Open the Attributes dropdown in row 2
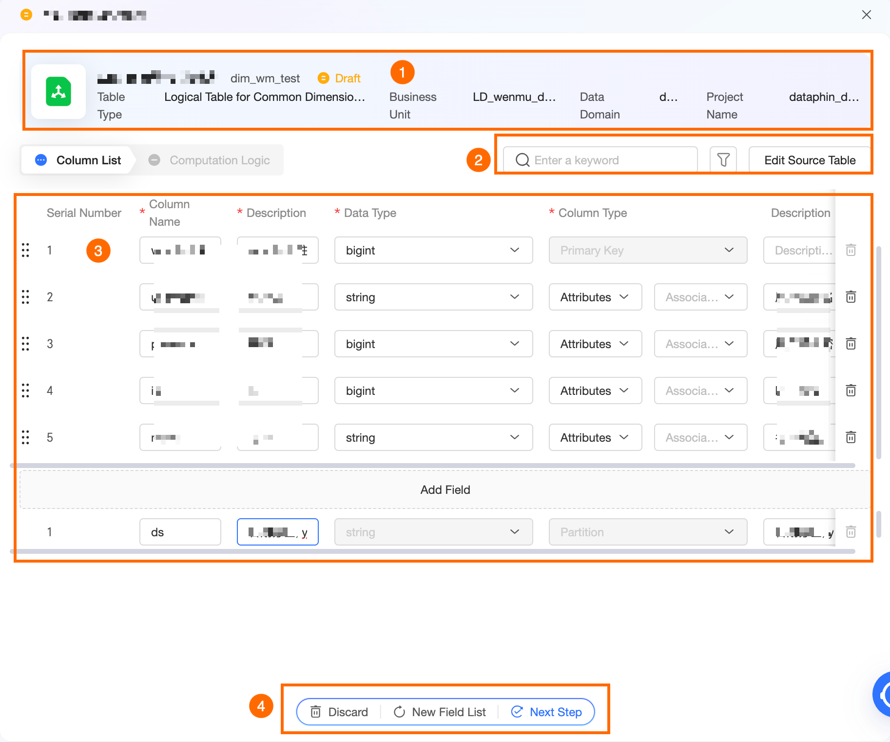Screen dimensions: 890x742 click(595, 297)
